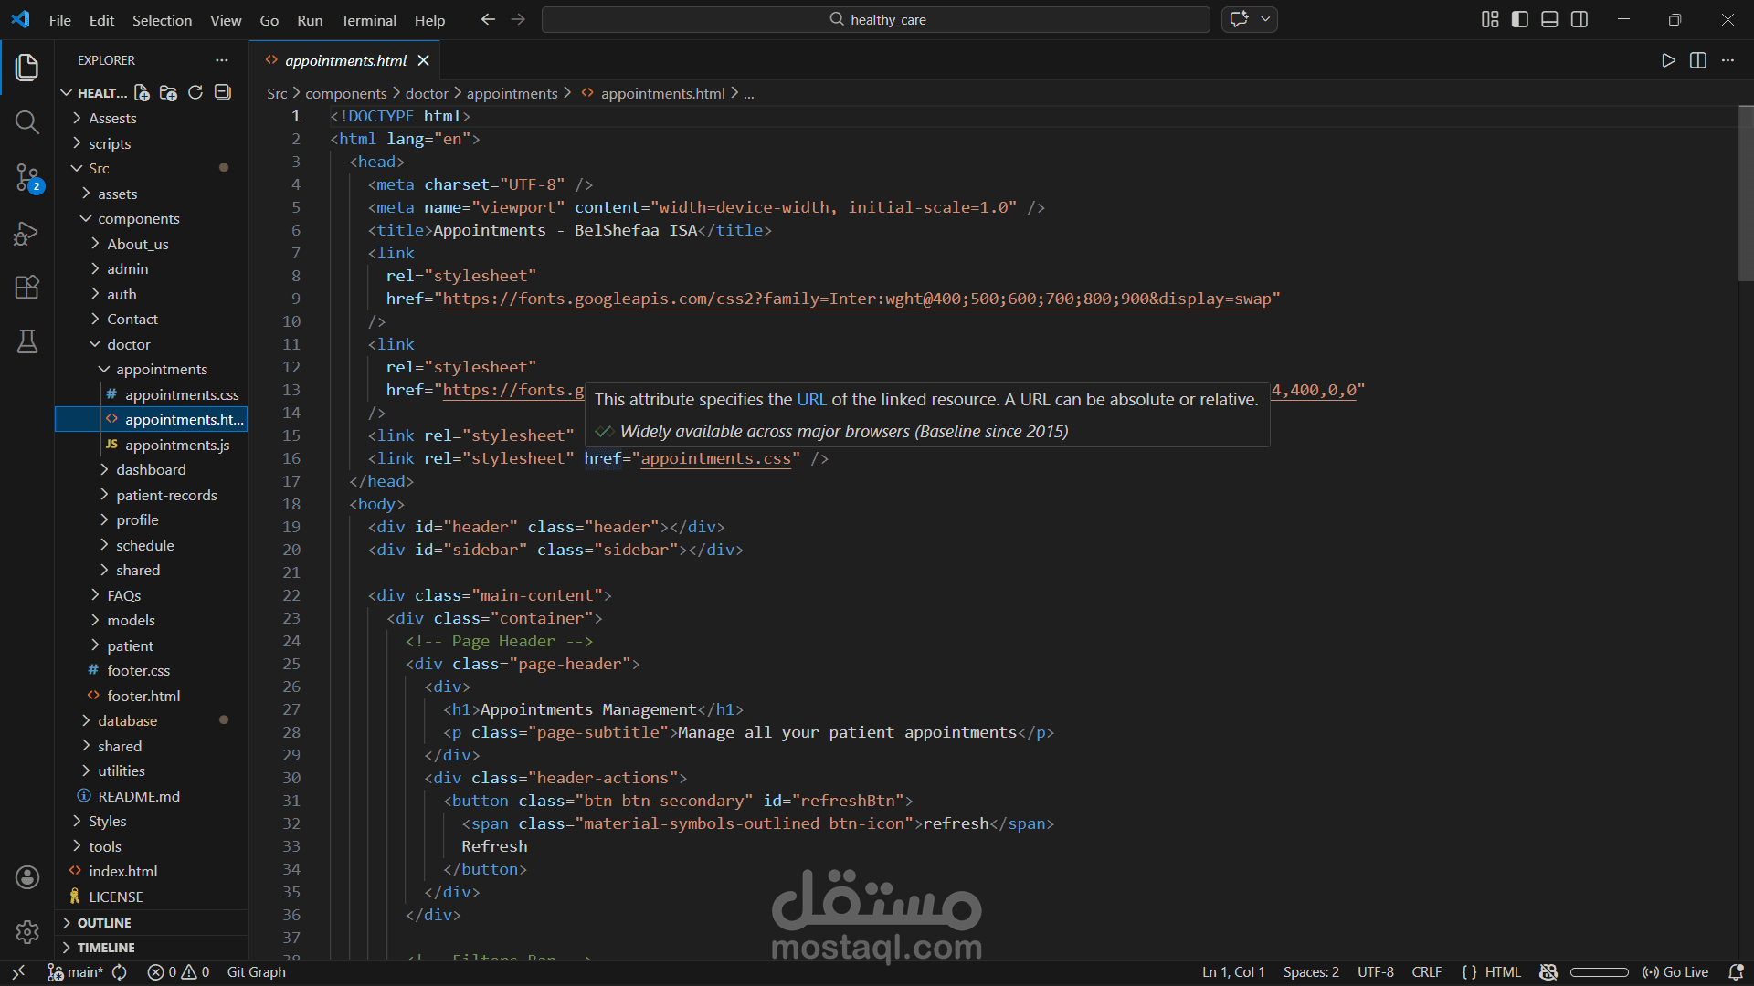Image resolution: width=1754 pixels, height=986 pixels.
Task: Run the file with play icon
Action: coord(1668,60)
